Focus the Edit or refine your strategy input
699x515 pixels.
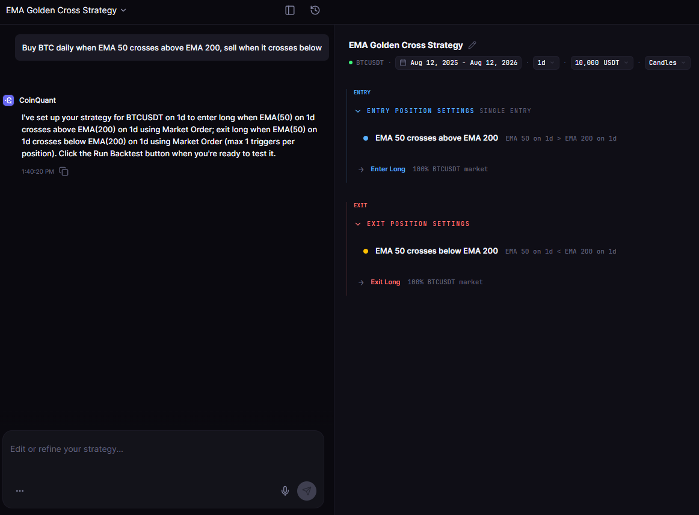pos(163,449)
